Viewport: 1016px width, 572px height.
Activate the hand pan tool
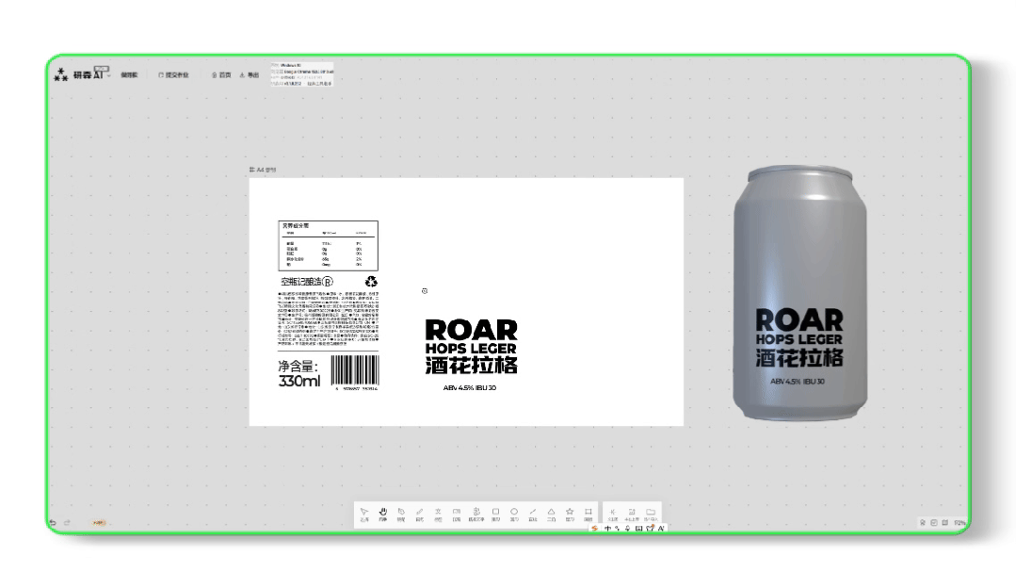click(x=383, y=515)
